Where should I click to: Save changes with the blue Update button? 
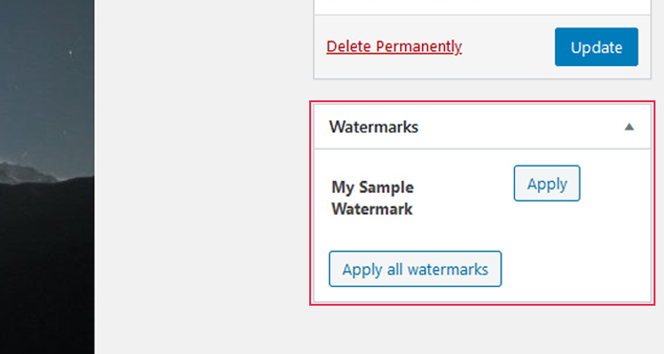pyautogui.click(x=597, y=47)
